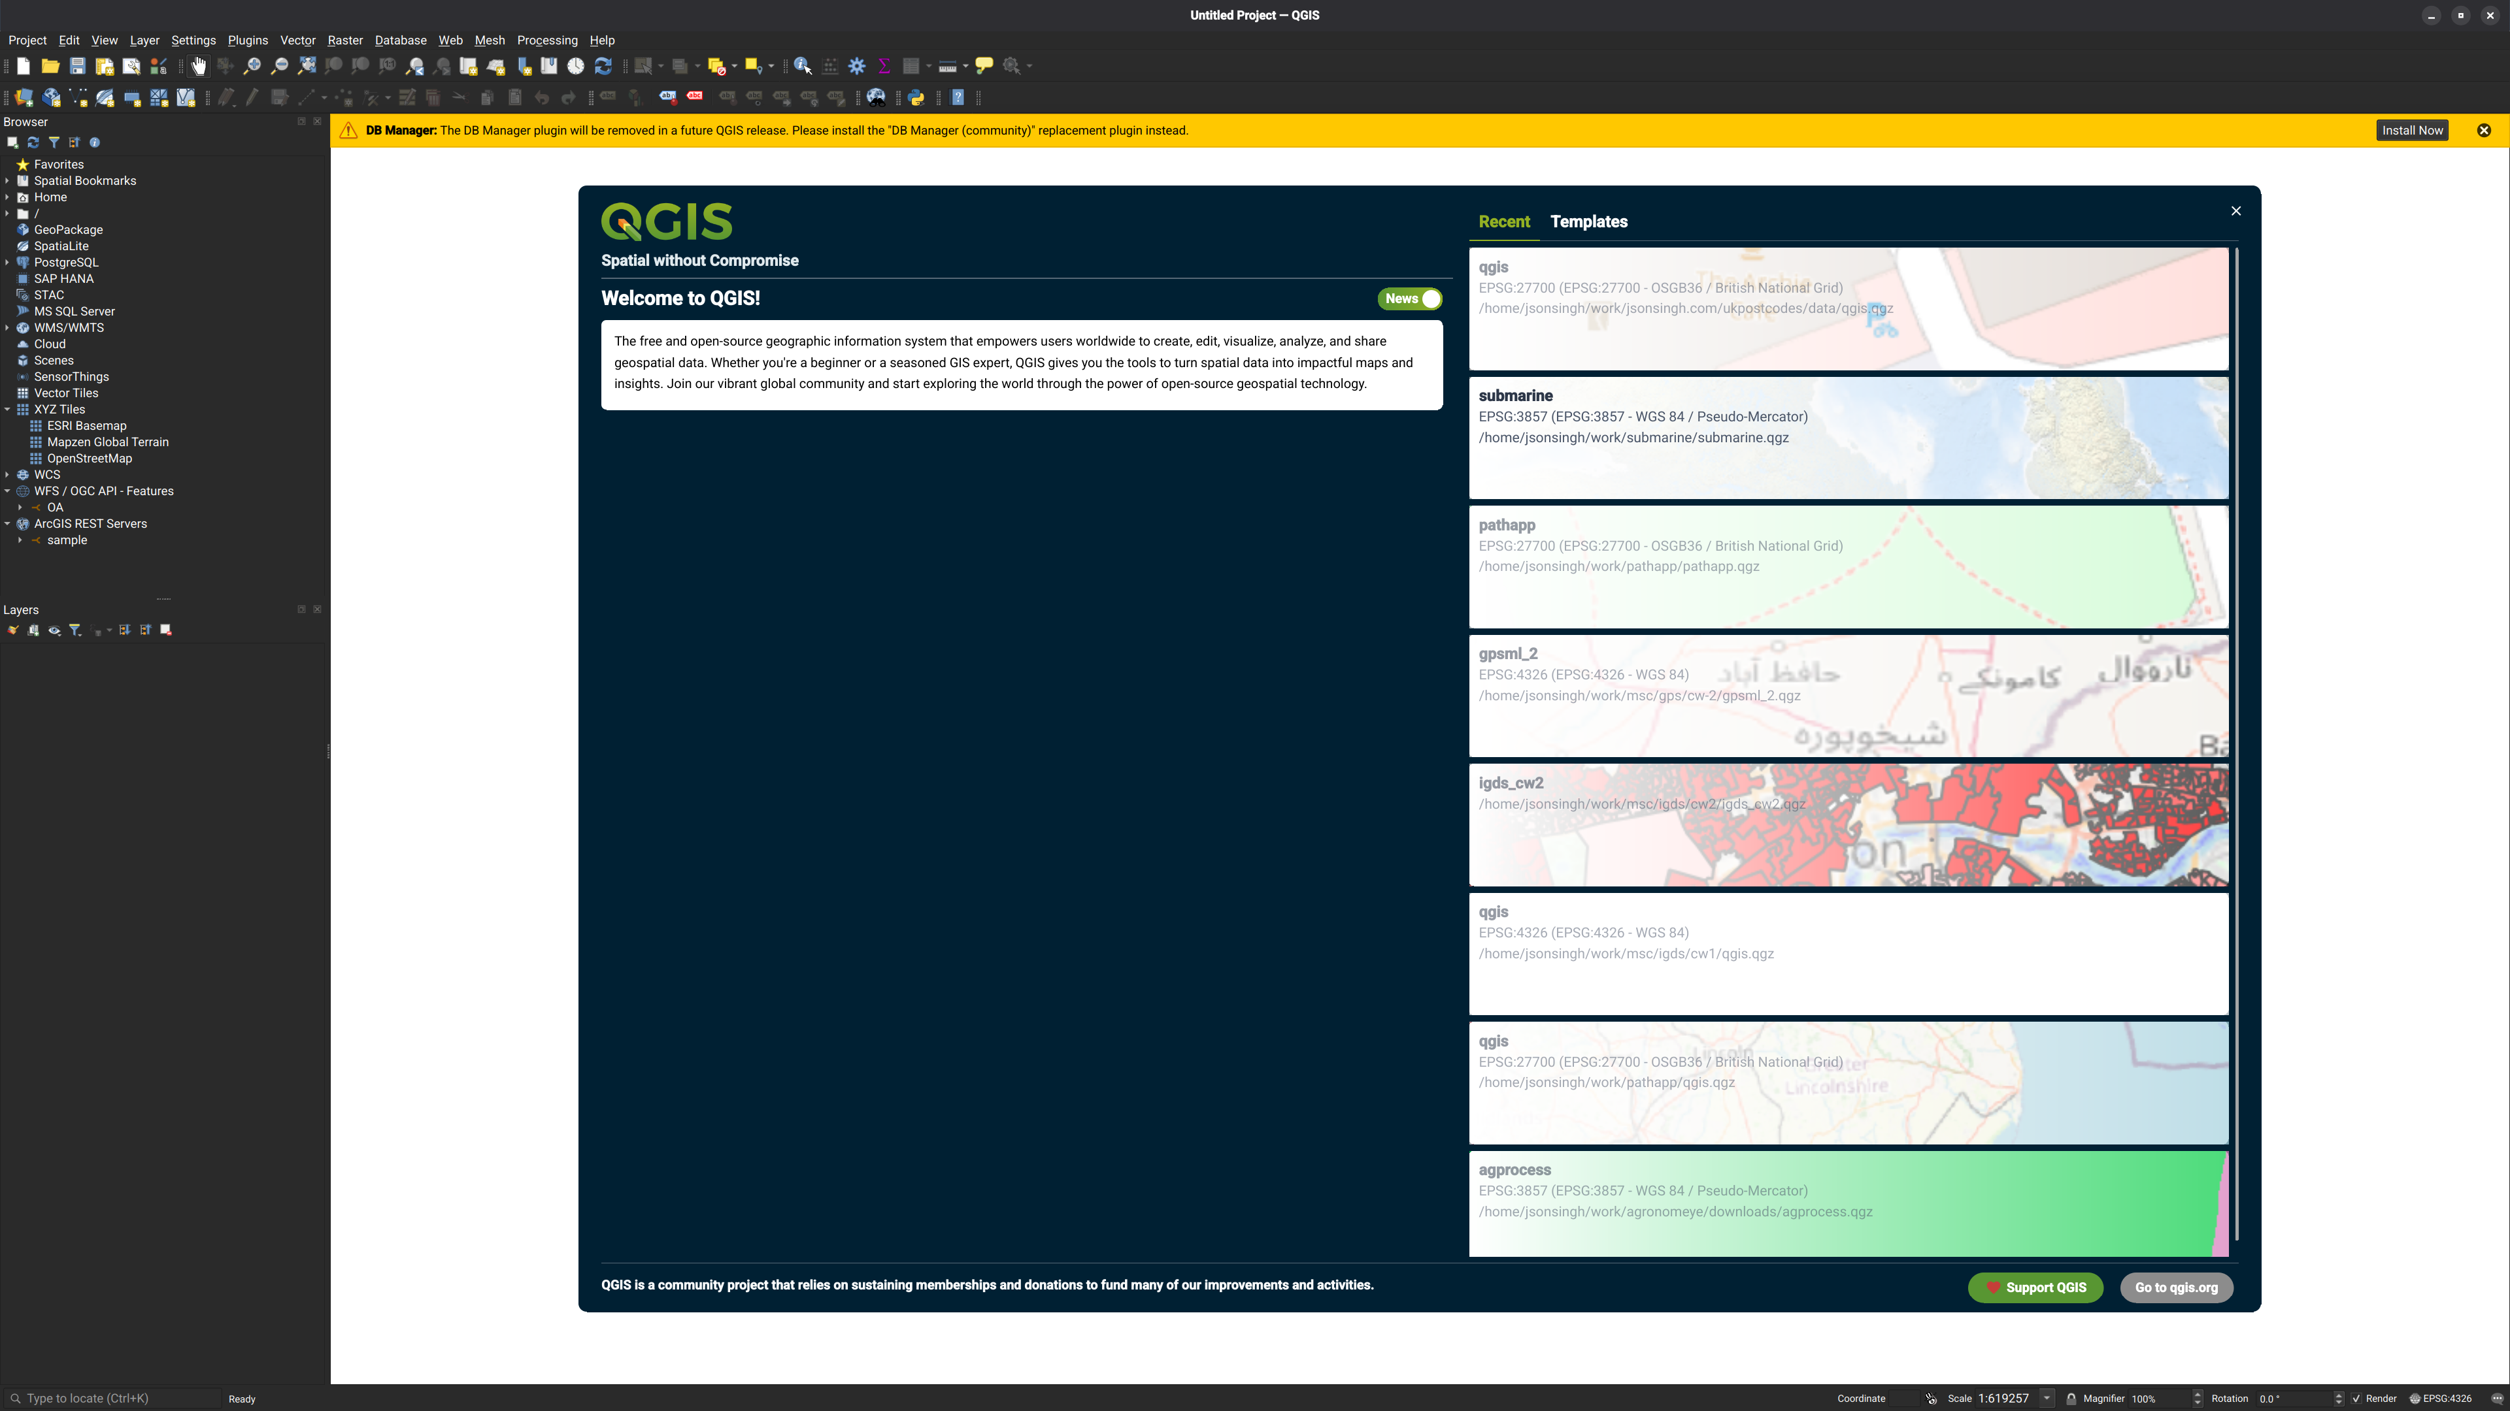This screenshot has width=2510, height=1411.
Task: Switch to the Templates tab
Action: [1588, 222]
